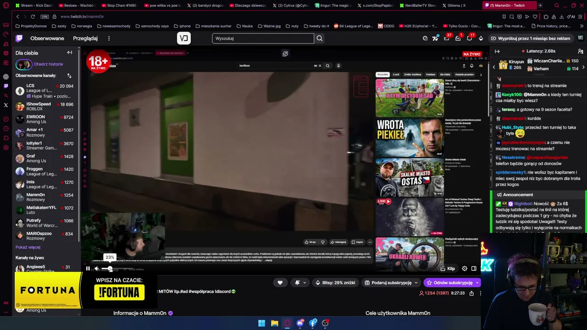
Task: Click Bitsy: 29% zniżki button
Action: click(x=336, y=283)
